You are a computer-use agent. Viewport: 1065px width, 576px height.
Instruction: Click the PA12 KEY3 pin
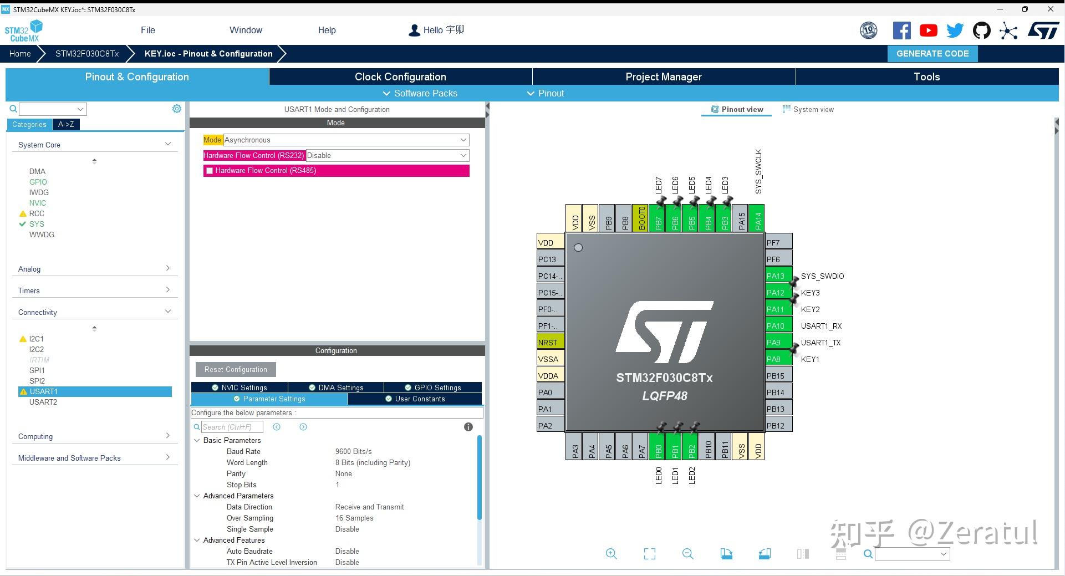tap(778, 292)
